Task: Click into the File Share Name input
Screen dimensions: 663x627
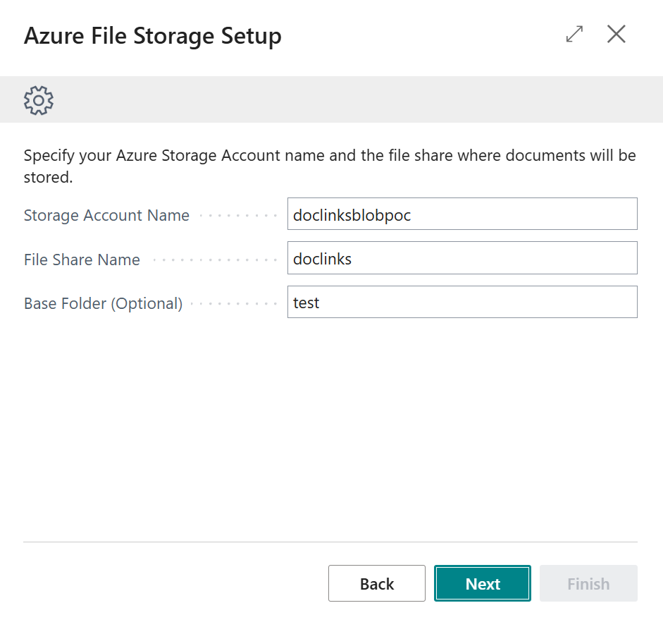Action: point(461,258)
